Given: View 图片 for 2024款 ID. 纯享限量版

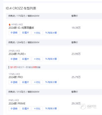Looking at the screenshot, I should coord(26,33).
